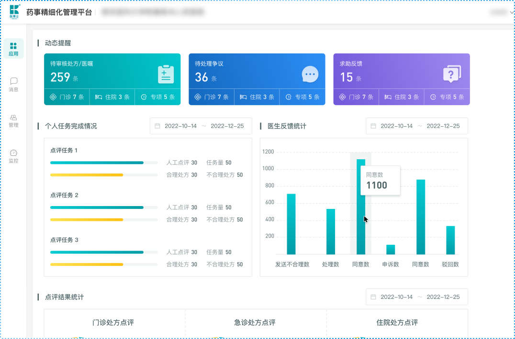Click 门诊 7 条 in 待审核处方/医嘱 card
Viewport: 515px width, 339px height.
pyautogui.click(x=67, y=97)
